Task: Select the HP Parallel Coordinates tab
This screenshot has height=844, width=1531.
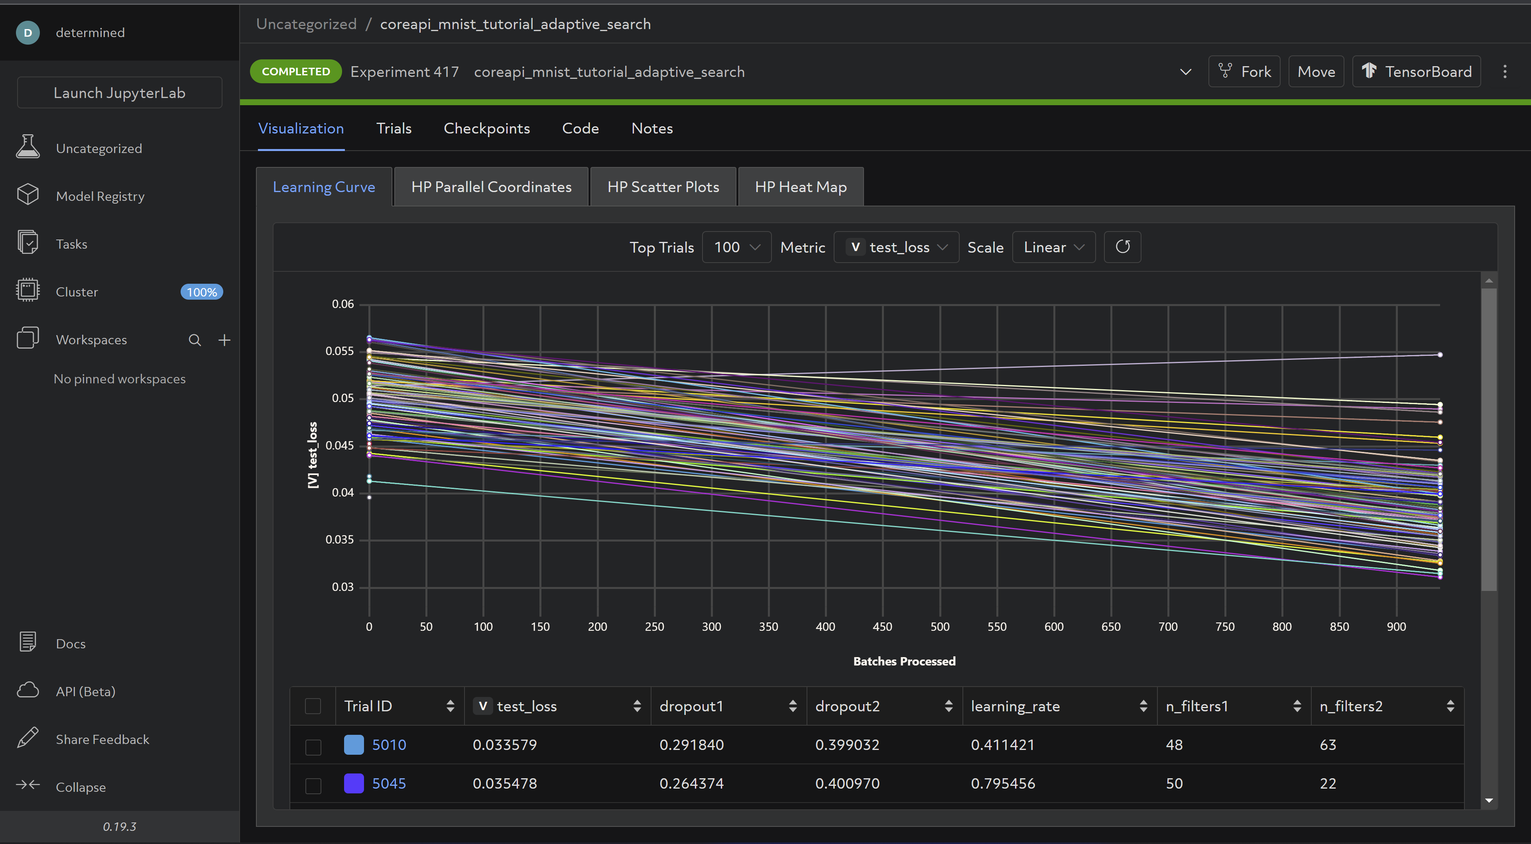Action: 491,187
